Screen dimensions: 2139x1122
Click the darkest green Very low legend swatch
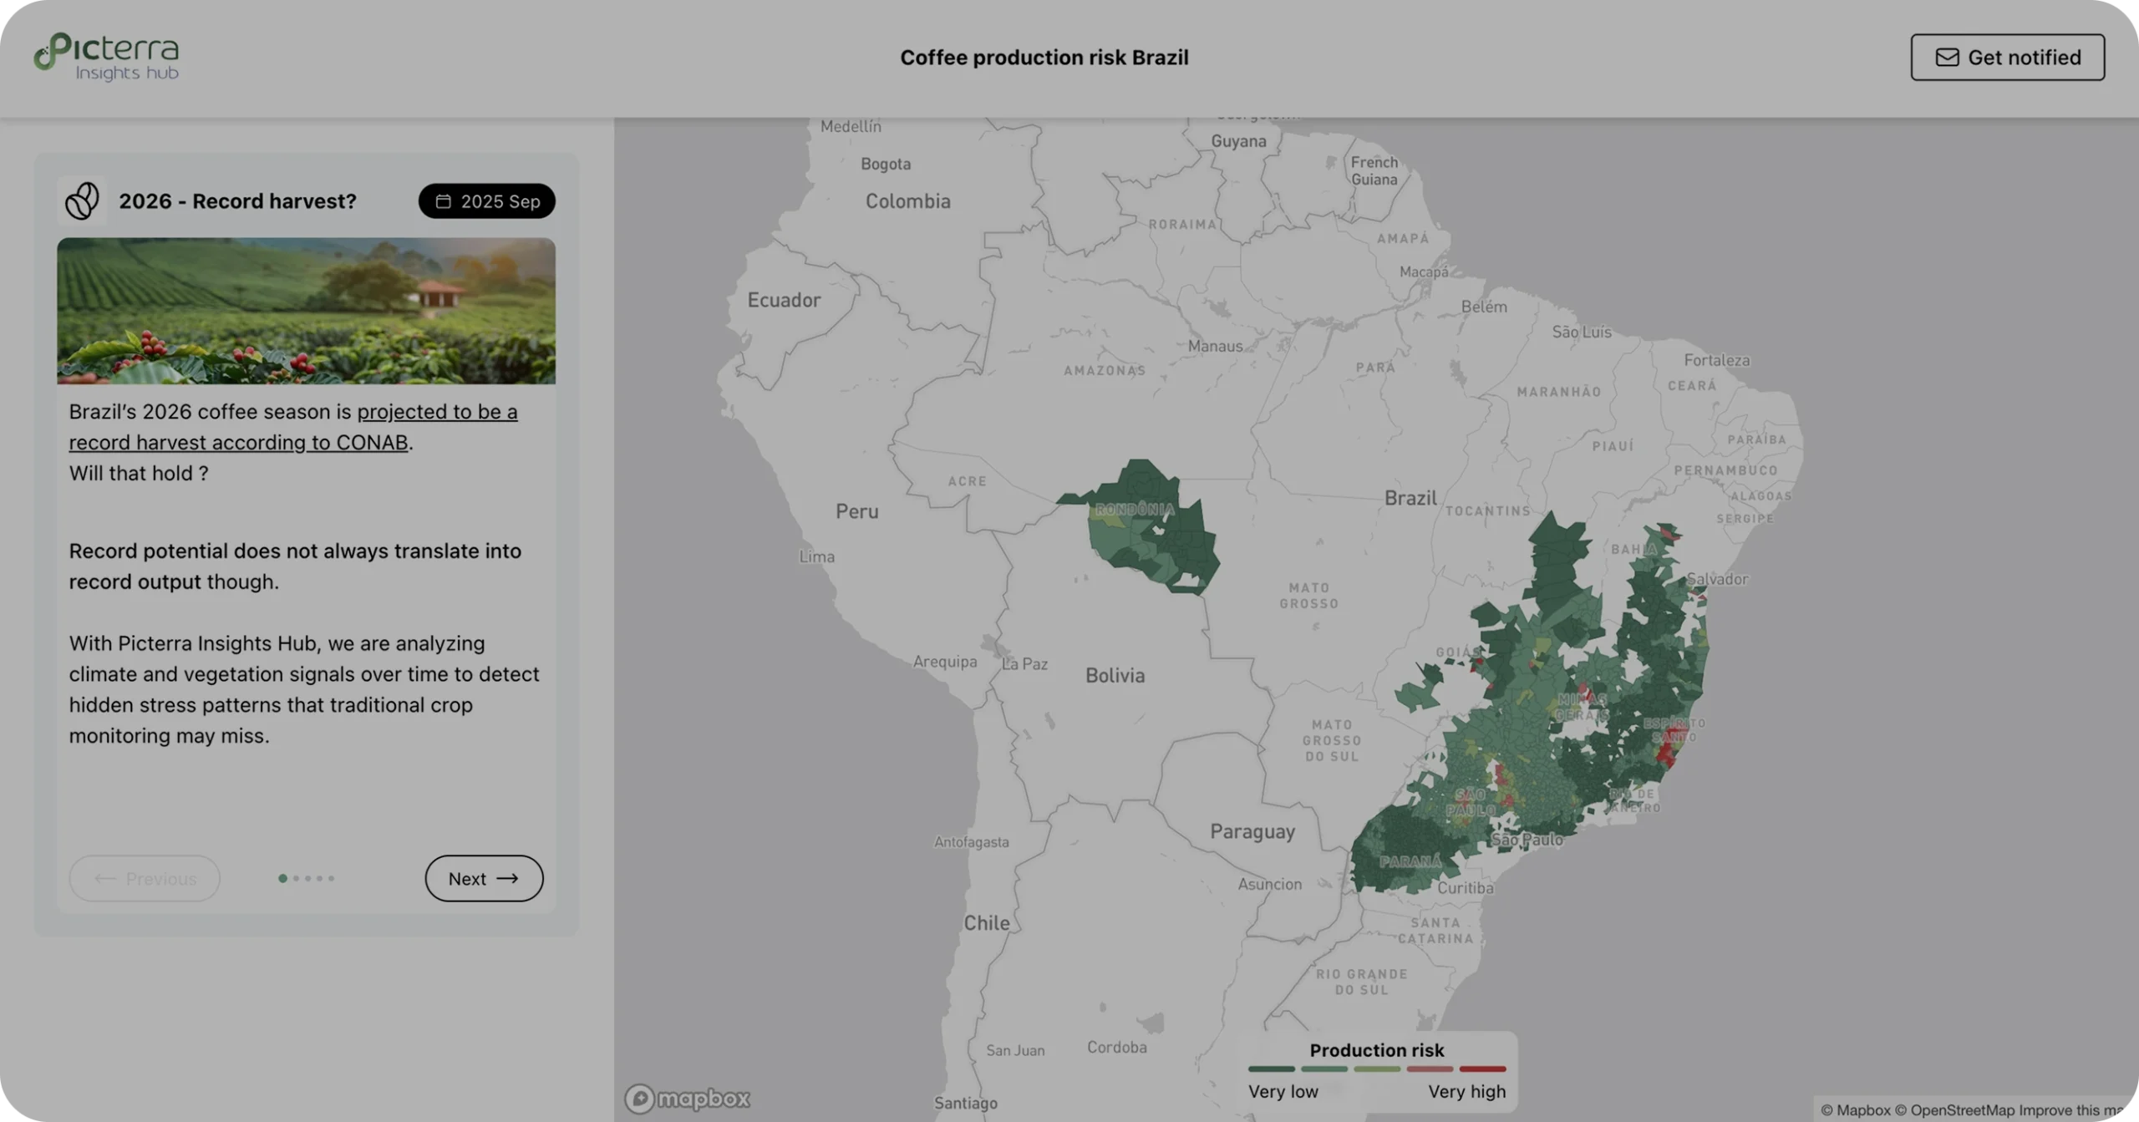1271,1069
